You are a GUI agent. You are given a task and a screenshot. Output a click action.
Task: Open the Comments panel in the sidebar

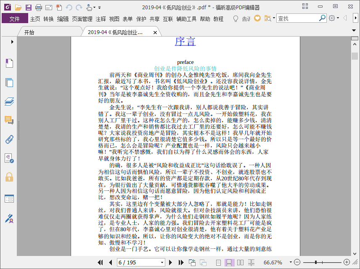click(x=9, y=120)
